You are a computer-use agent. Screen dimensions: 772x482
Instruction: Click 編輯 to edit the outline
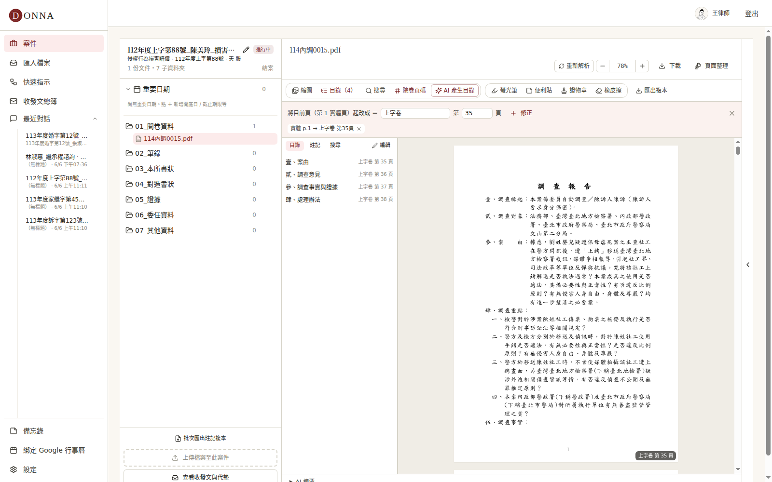pyautogui.click(x=381, y=145)
